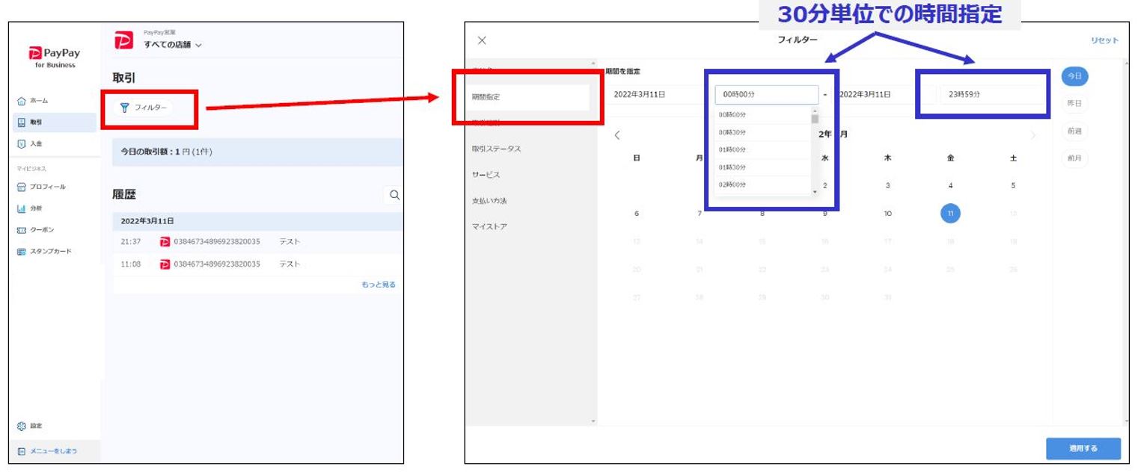The width and height of the screenshot is (1138, 472).
Task: Select 取引ステータス in the filter menu
Action: pos(496,149)
